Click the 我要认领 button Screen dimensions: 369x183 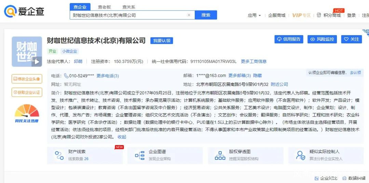[162, 40]
